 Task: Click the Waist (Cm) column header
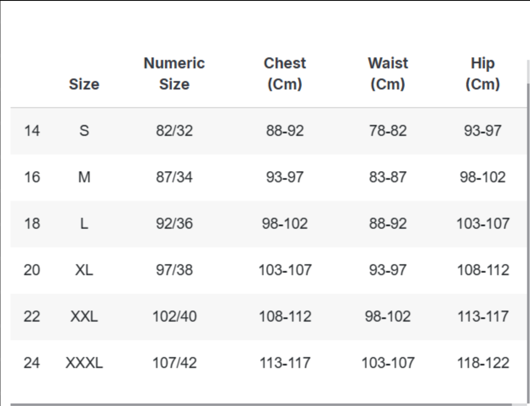point(388,73)
